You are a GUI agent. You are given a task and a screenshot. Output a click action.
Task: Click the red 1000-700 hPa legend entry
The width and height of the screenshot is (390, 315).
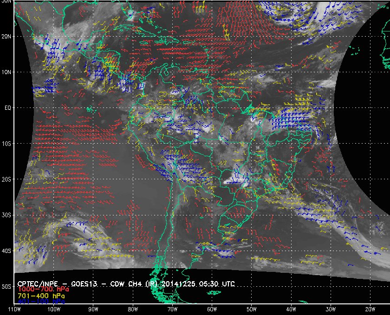point(40,289)
